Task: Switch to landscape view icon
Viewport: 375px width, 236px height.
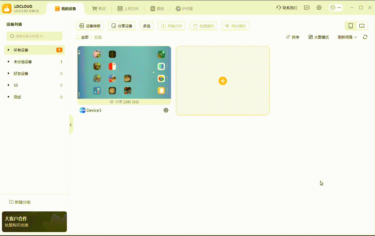Action: (x=362, y=26)
